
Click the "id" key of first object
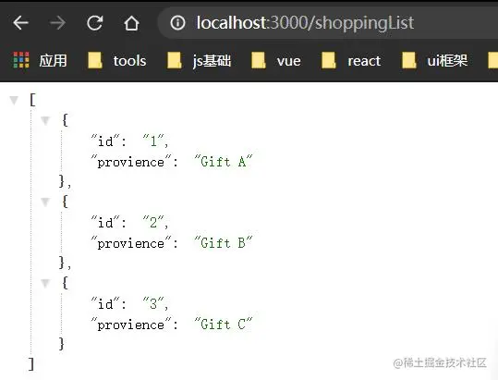(x=105, y=141)
